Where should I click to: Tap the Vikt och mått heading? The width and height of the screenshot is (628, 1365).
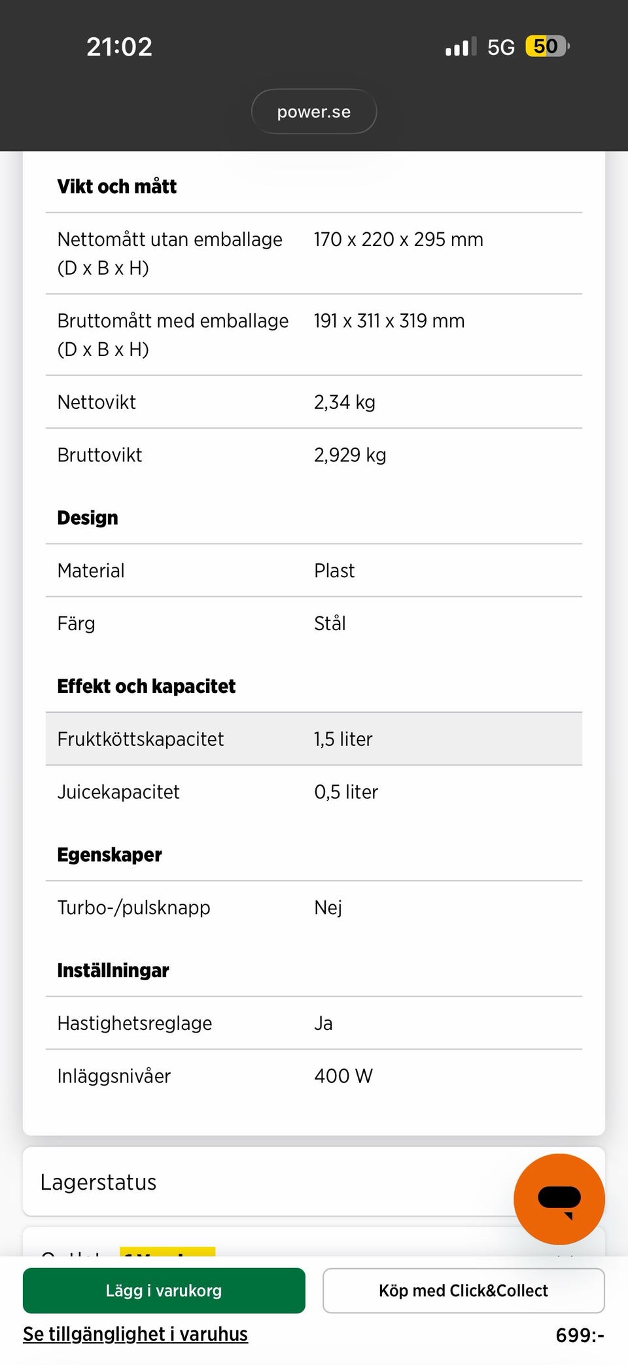(117, 186)
